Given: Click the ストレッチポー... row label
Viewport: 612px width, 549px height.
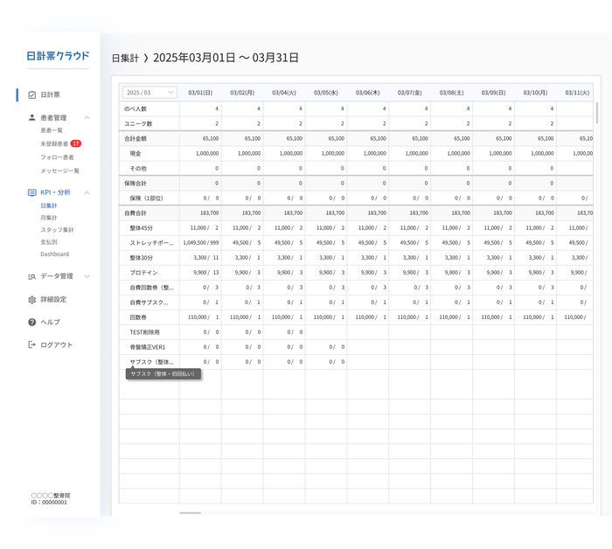Looking at the screenshot, I should (151, 243).
